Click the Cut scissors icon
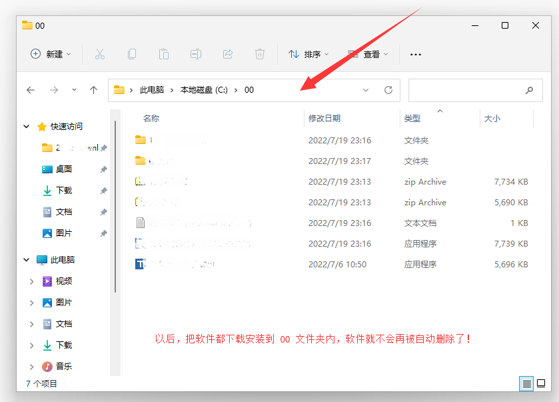Screen dimensions: 559x402 tap(100, 54)
